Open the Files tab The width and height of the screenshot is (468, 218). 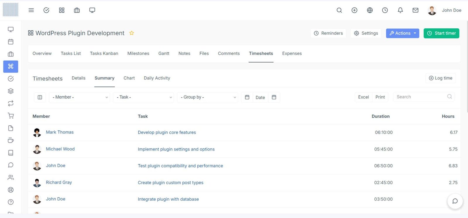pyautogui.click(x=204, y=53)
